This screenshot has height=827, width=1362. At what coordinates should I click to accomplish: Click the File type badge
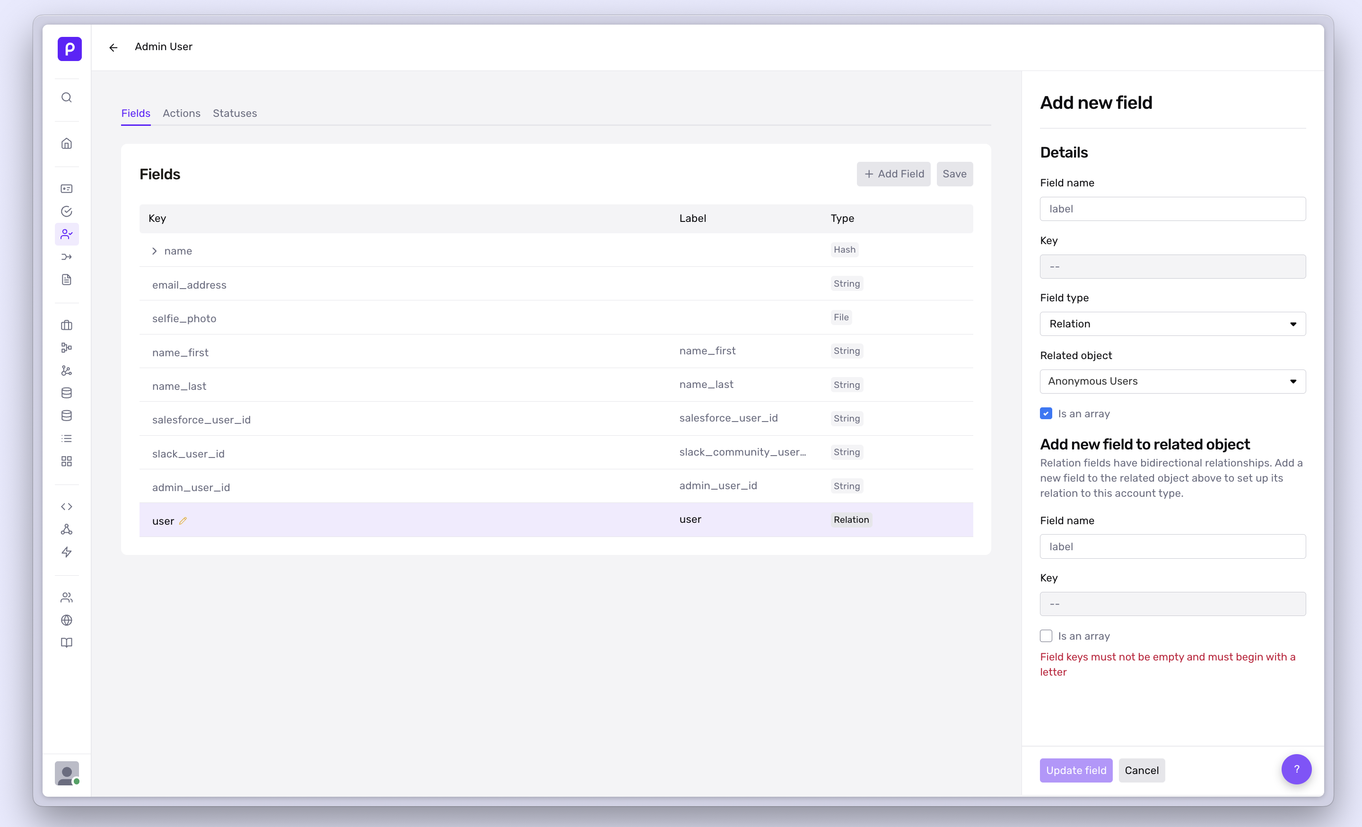pos(841,317)
